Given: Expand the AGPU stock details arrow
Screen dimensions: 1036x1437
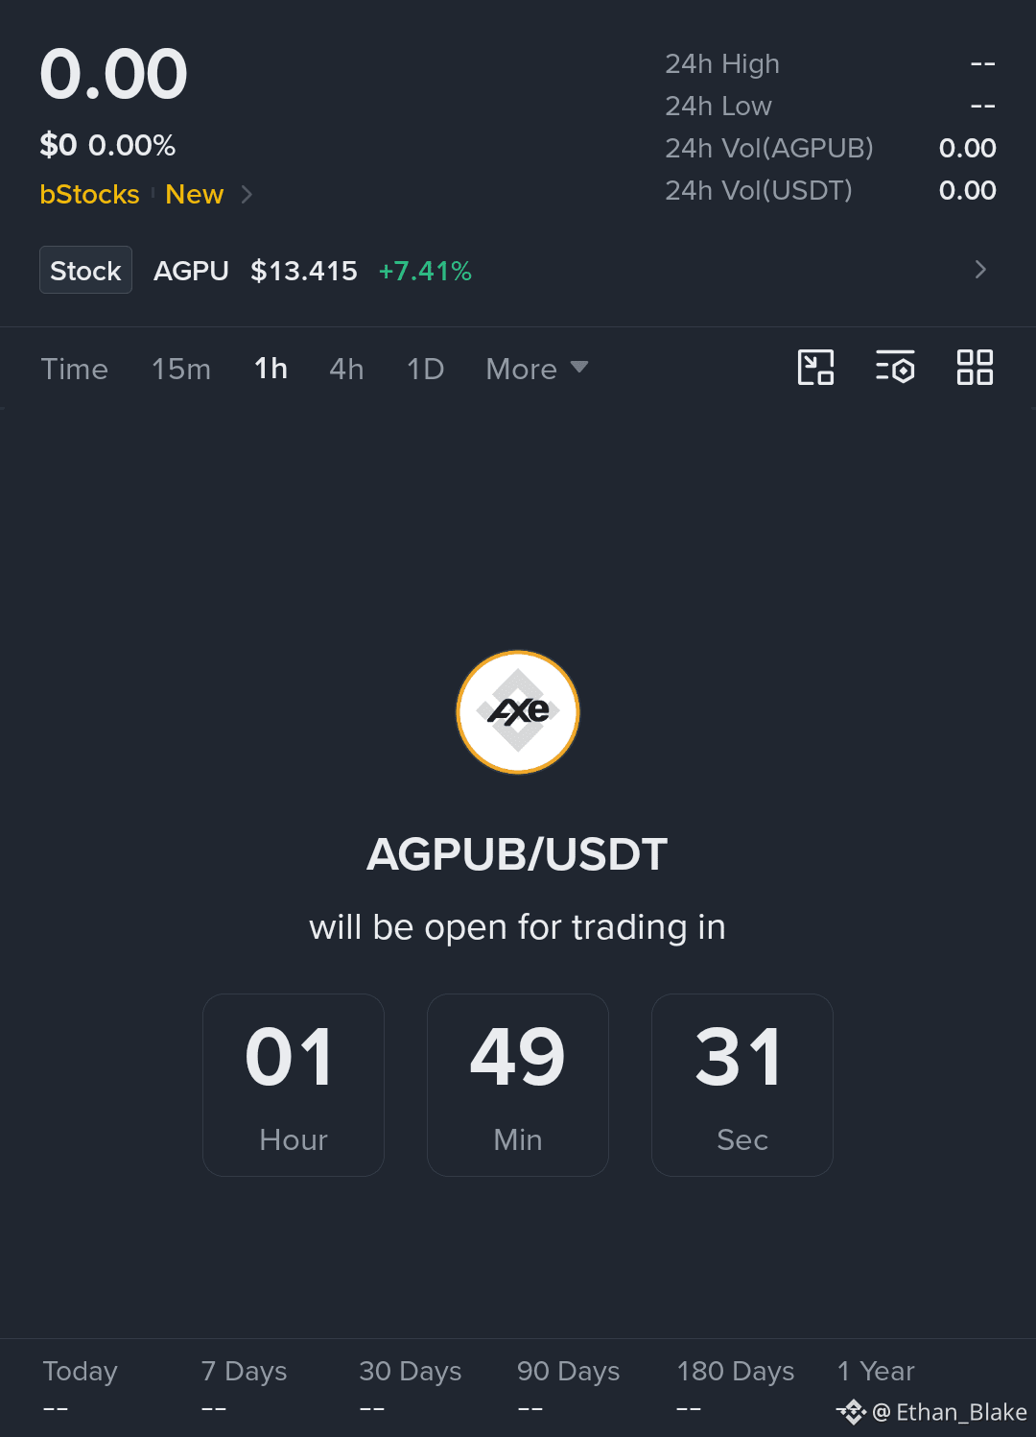Looking at the screenshot, I should tap(980, 270).
